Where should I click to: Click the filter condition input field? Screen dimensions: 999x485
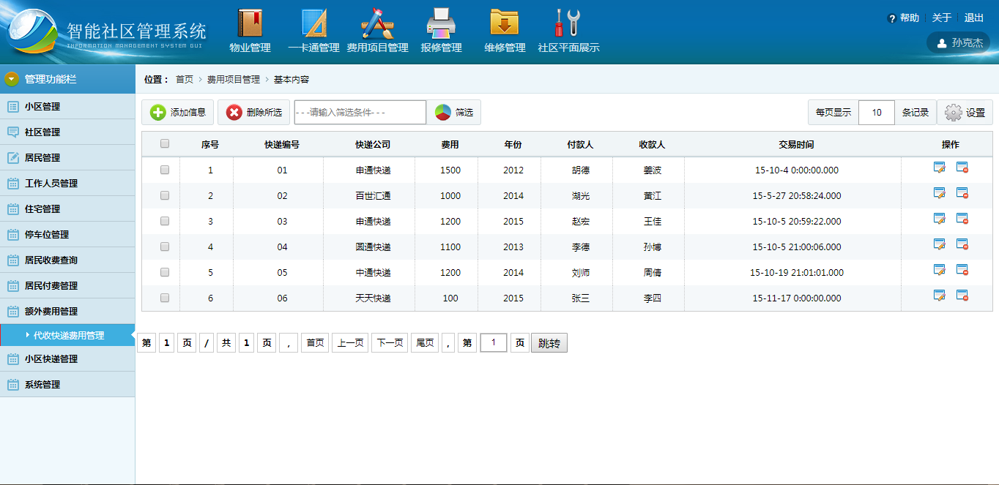(x=360, y=113)
